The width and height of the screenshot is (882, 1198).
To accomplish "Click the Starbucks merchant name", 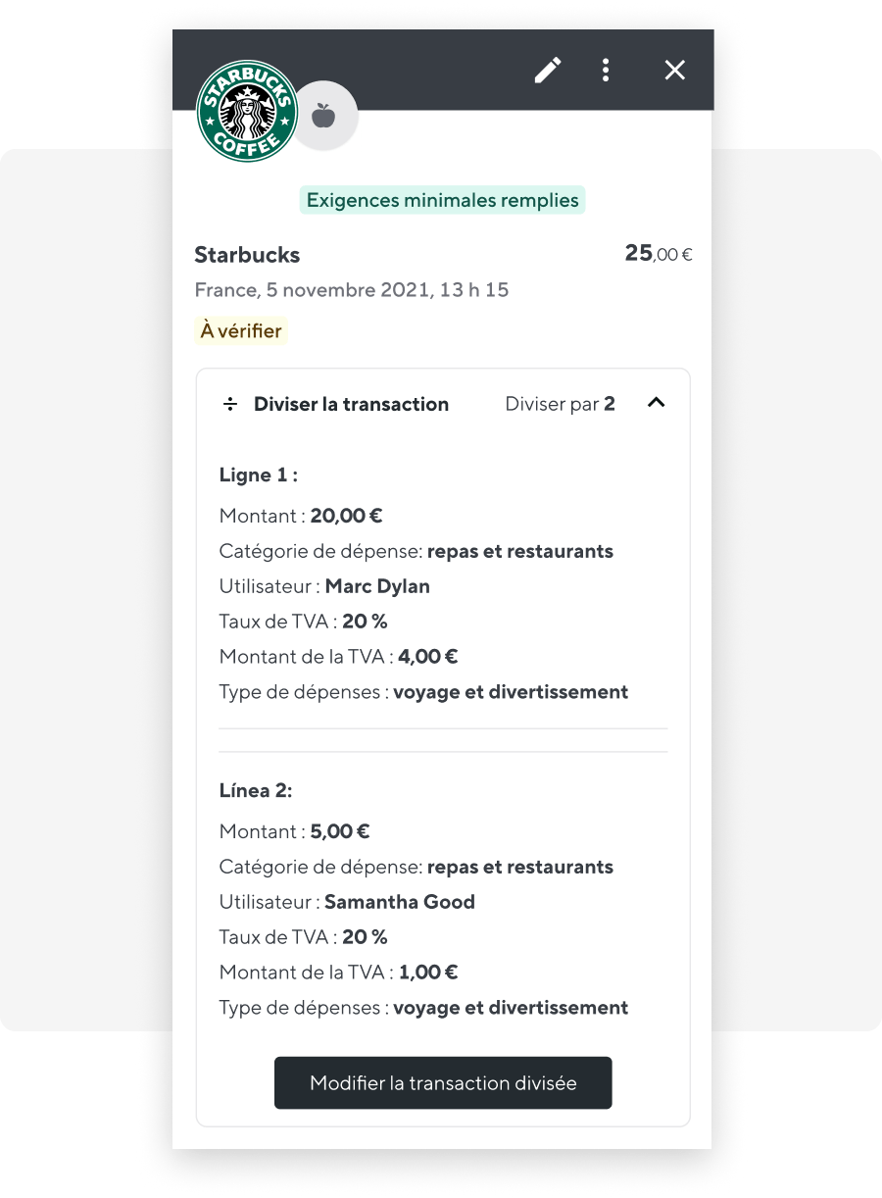I will click(247, 255).
